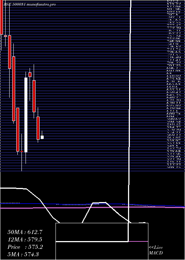Click the purple moving average line

(92, 207)
